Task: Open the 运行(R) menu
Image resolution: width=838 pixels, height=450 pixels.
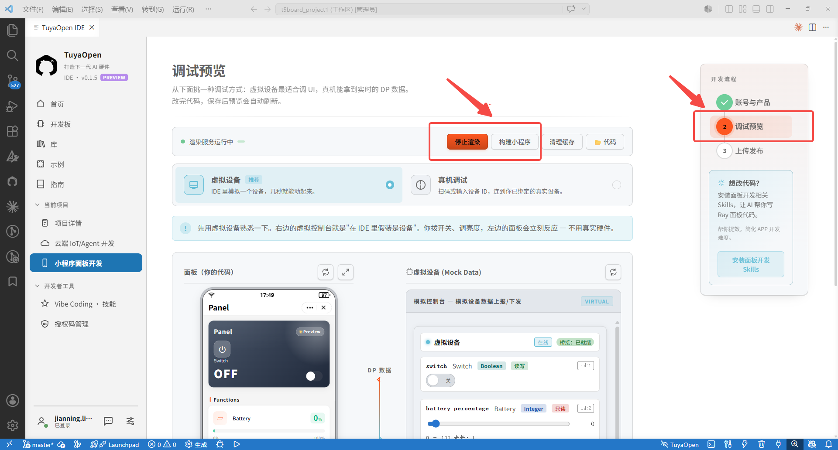Action: [183, 9]
